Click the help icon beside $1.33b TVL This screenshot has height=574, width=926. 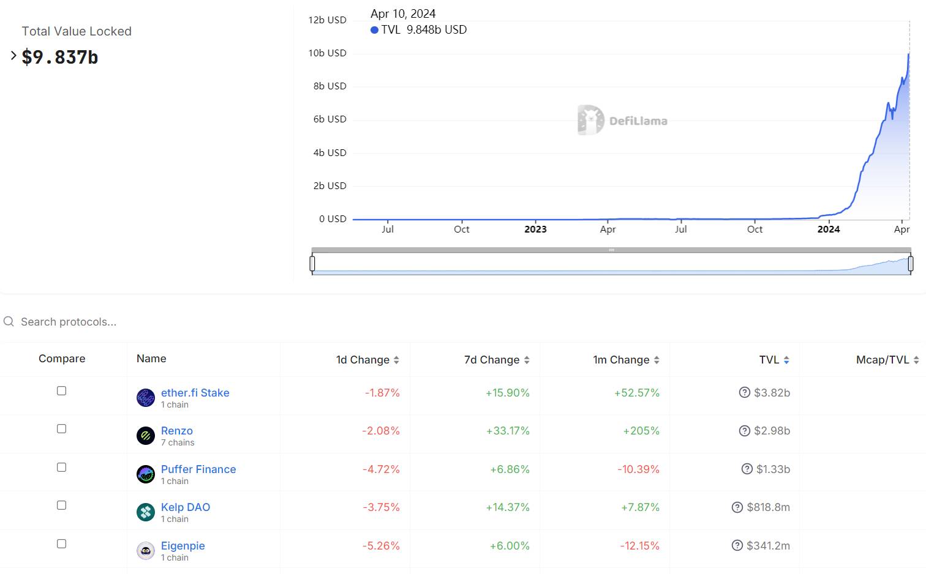point(747,469)
